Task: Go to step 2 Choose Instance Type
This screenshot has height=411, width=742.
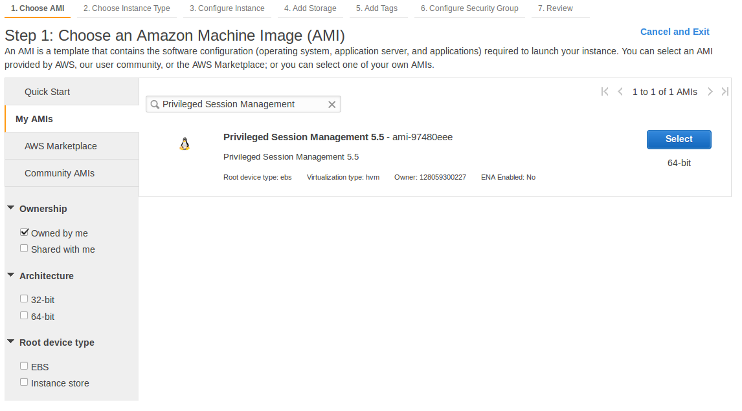Action: click(x=127, y=8)
